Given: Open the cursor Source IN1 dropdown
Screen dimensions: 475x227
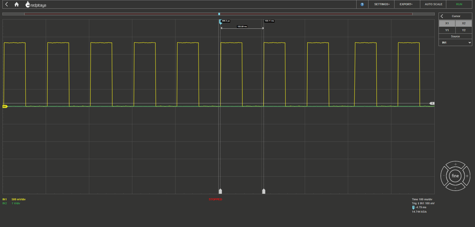Looking at the screenshot, I should pos(455,42).
